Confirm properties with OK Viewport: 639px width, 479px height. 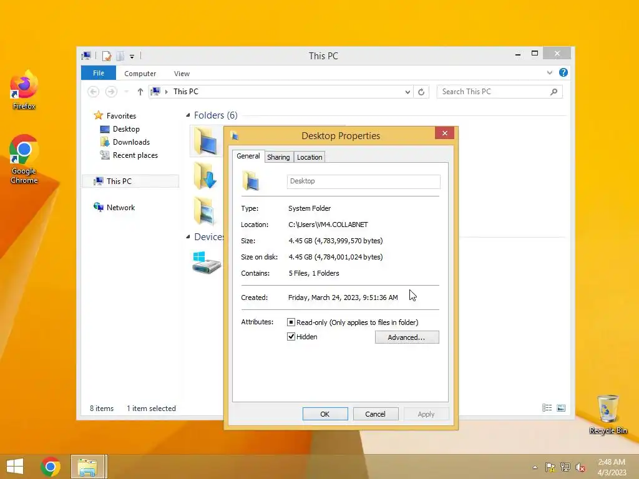tap(325, 414)
